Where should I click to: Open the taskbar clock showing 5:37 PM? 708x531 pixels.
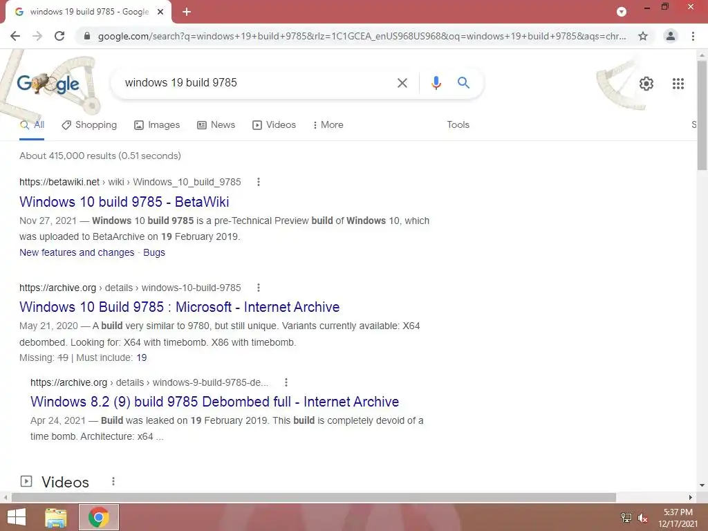tap(678, 518)
